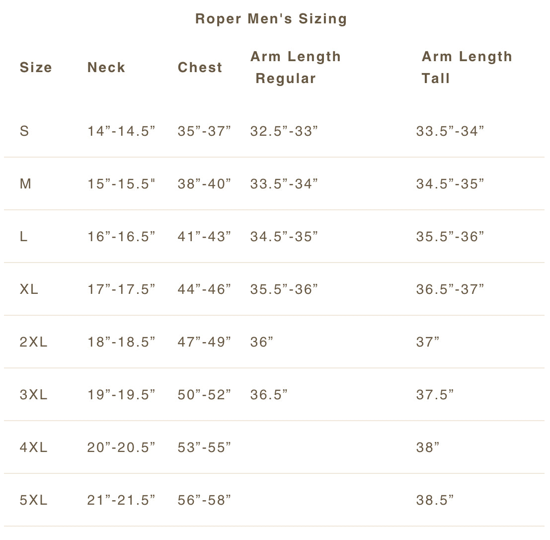Select the S size row label
The width and height of the screenshot is (550, 540).
[24, 131]
